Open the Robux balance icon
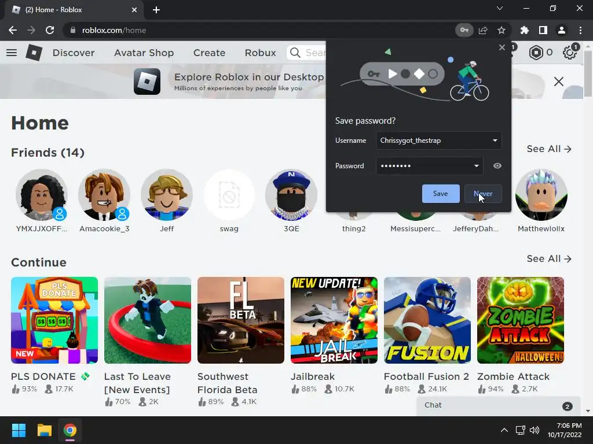 [536, 53]
